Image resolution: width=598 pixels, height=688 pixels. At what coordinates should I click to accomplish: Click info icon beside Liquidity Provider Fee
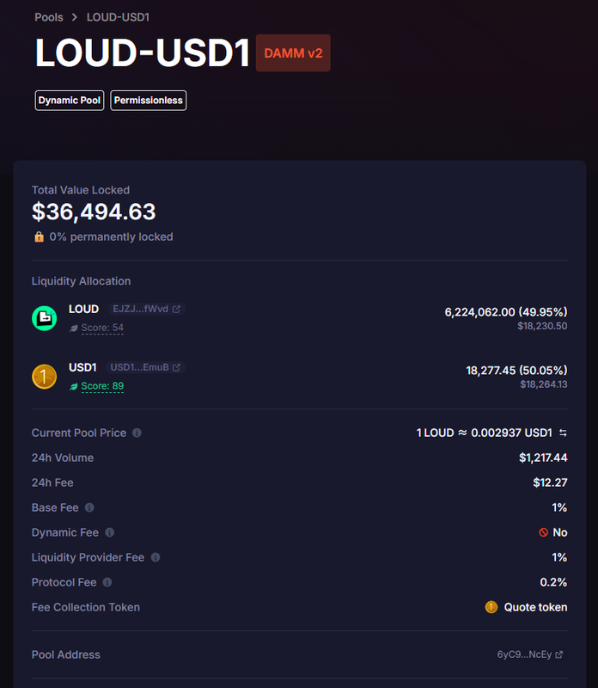(156, 557)
